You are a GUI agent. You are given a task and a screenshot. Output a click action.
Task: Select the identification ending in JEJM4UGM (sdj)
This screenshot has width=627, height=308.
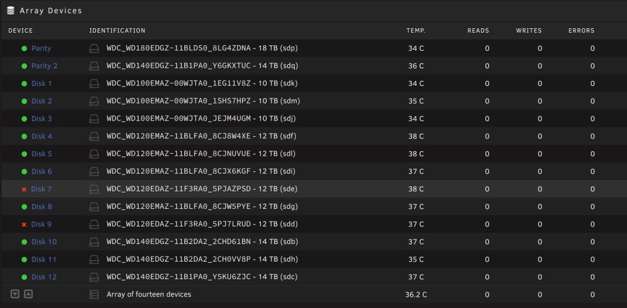point(201,119)
